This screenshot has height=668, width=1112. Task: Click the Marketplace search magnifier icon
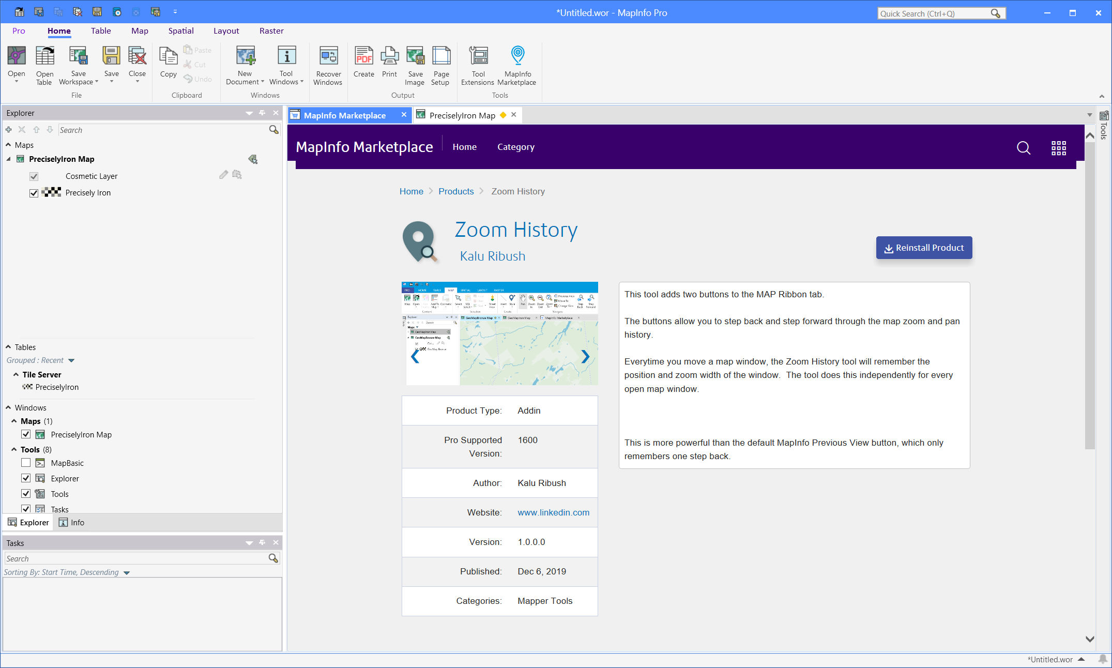click(x=1023, y=148)
